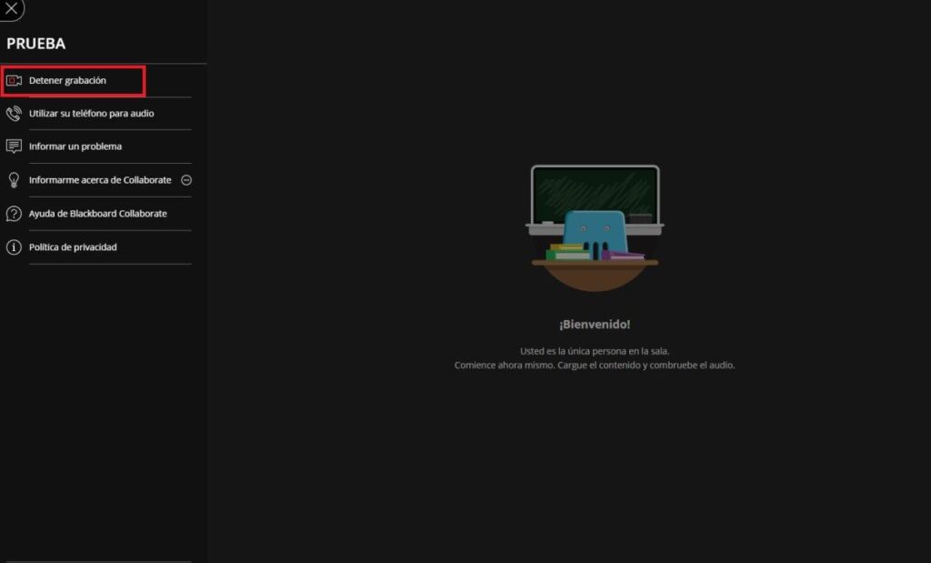Screen dimensions: 931x563
Task: Close the session menu with the X icon
Action: (x=12, y=8)
